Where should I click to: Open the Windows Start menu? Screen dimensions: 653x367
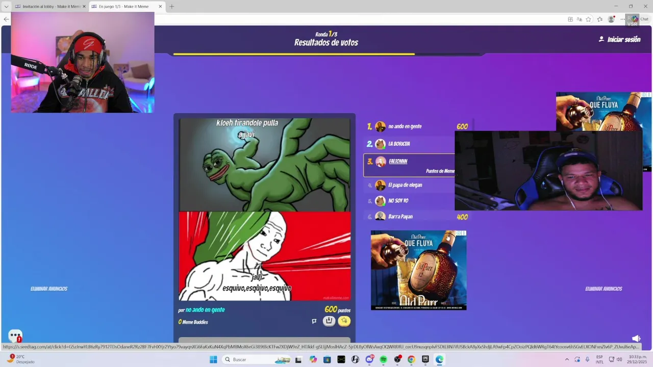[x=213, y=359]
